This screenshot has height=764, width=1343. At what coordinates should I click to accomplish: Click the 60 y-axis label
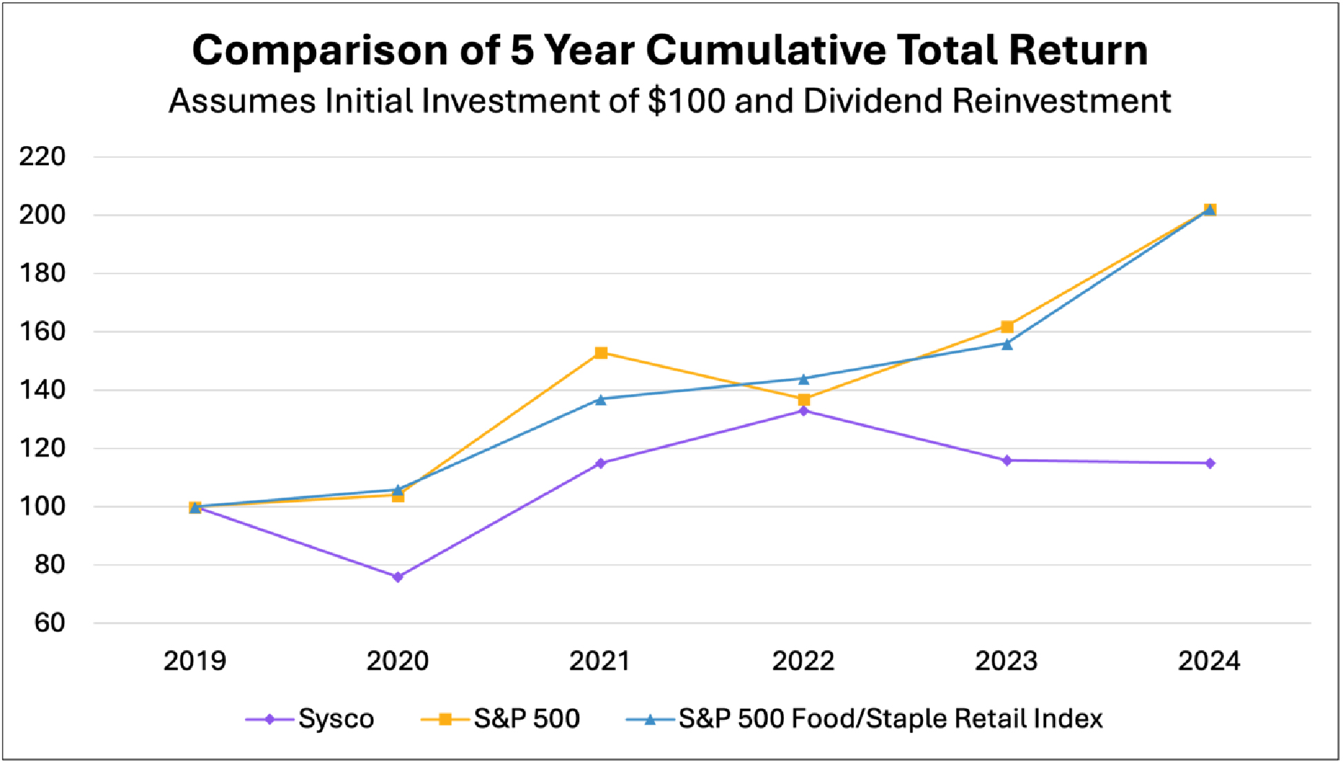50,623
